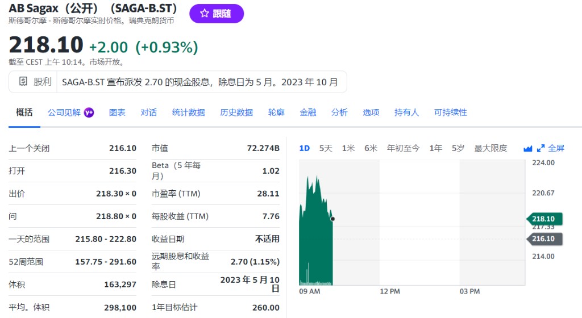The height and width of the screenshot is (318, 582).
Task: Open the 统计数据 tab
Action: click(188, 112)
